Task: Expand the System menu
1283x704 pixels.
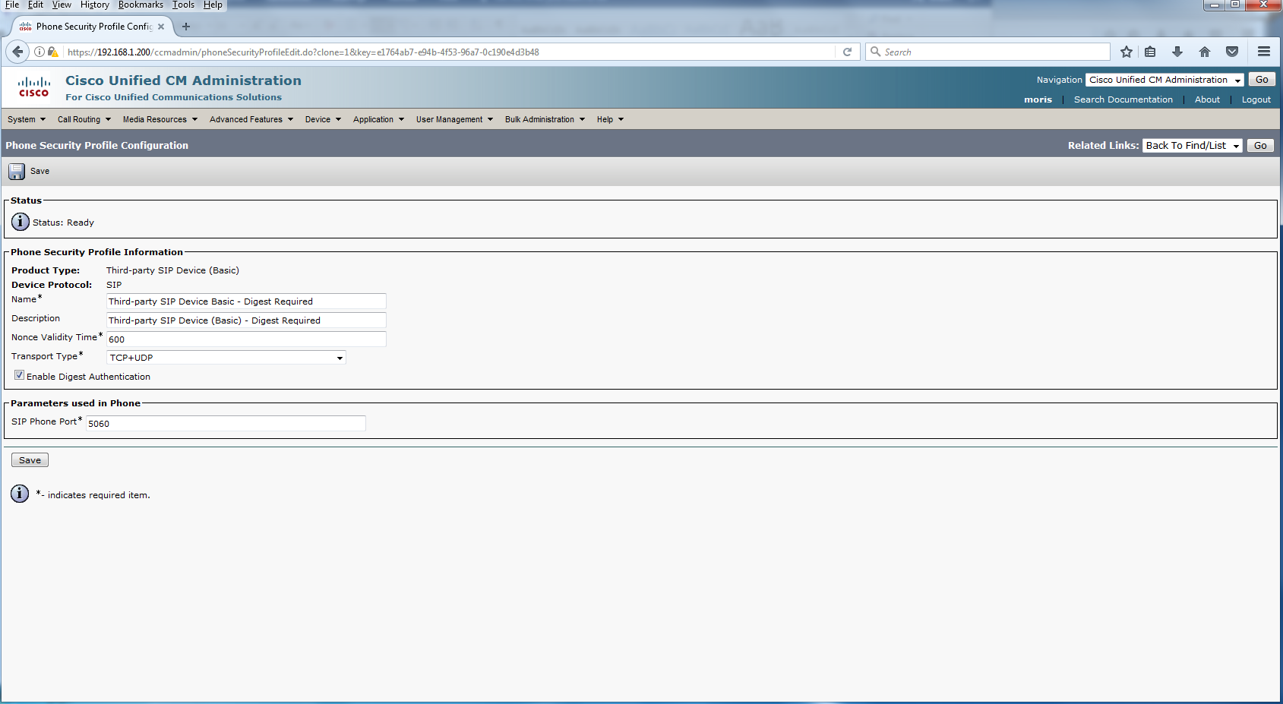Action: 27,119
